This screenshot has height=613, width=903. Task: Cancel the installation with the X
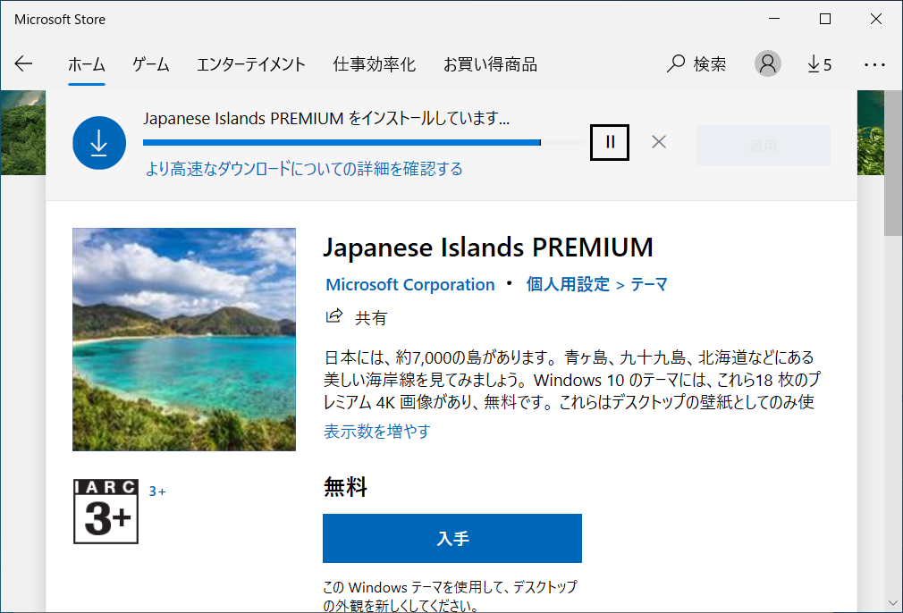coord(659,141)
